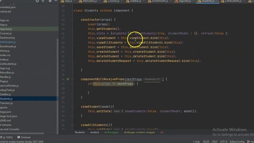The image size is (254, 143).
Task: Switch to the App.test.js editor tab
Action: tap(183, 1)
